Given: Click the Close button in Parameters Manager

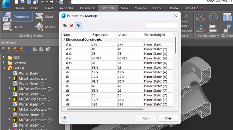Looking at the screenshot, I should pyautogui.click(x=168, y=118).
